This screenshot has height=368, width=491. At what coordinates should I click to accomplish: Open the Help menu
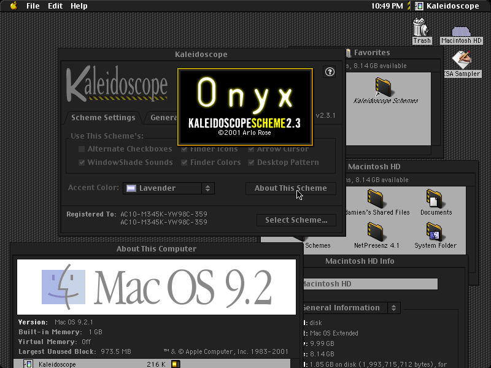(x=79, y=6)
